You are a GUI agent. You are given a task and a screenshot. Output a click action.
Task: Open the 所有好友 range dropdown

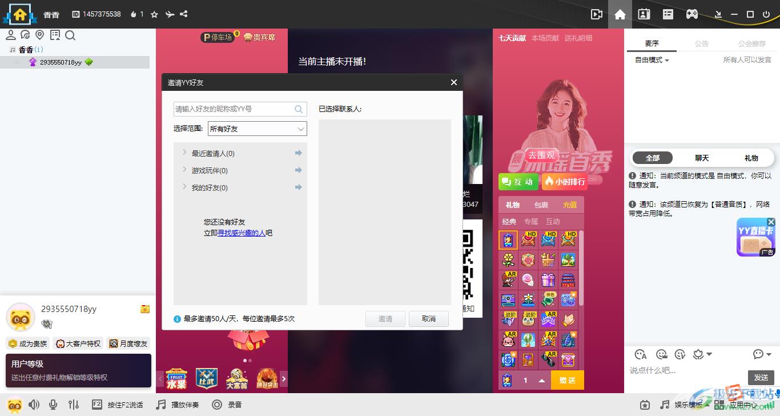click(257, 129)
